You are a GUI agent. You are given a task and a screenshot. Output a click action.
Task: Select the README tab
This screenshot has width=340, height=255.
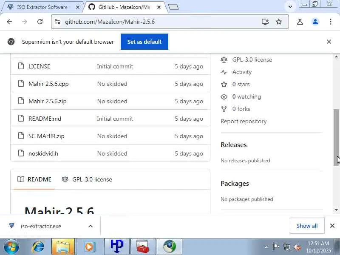click(34, 179)
